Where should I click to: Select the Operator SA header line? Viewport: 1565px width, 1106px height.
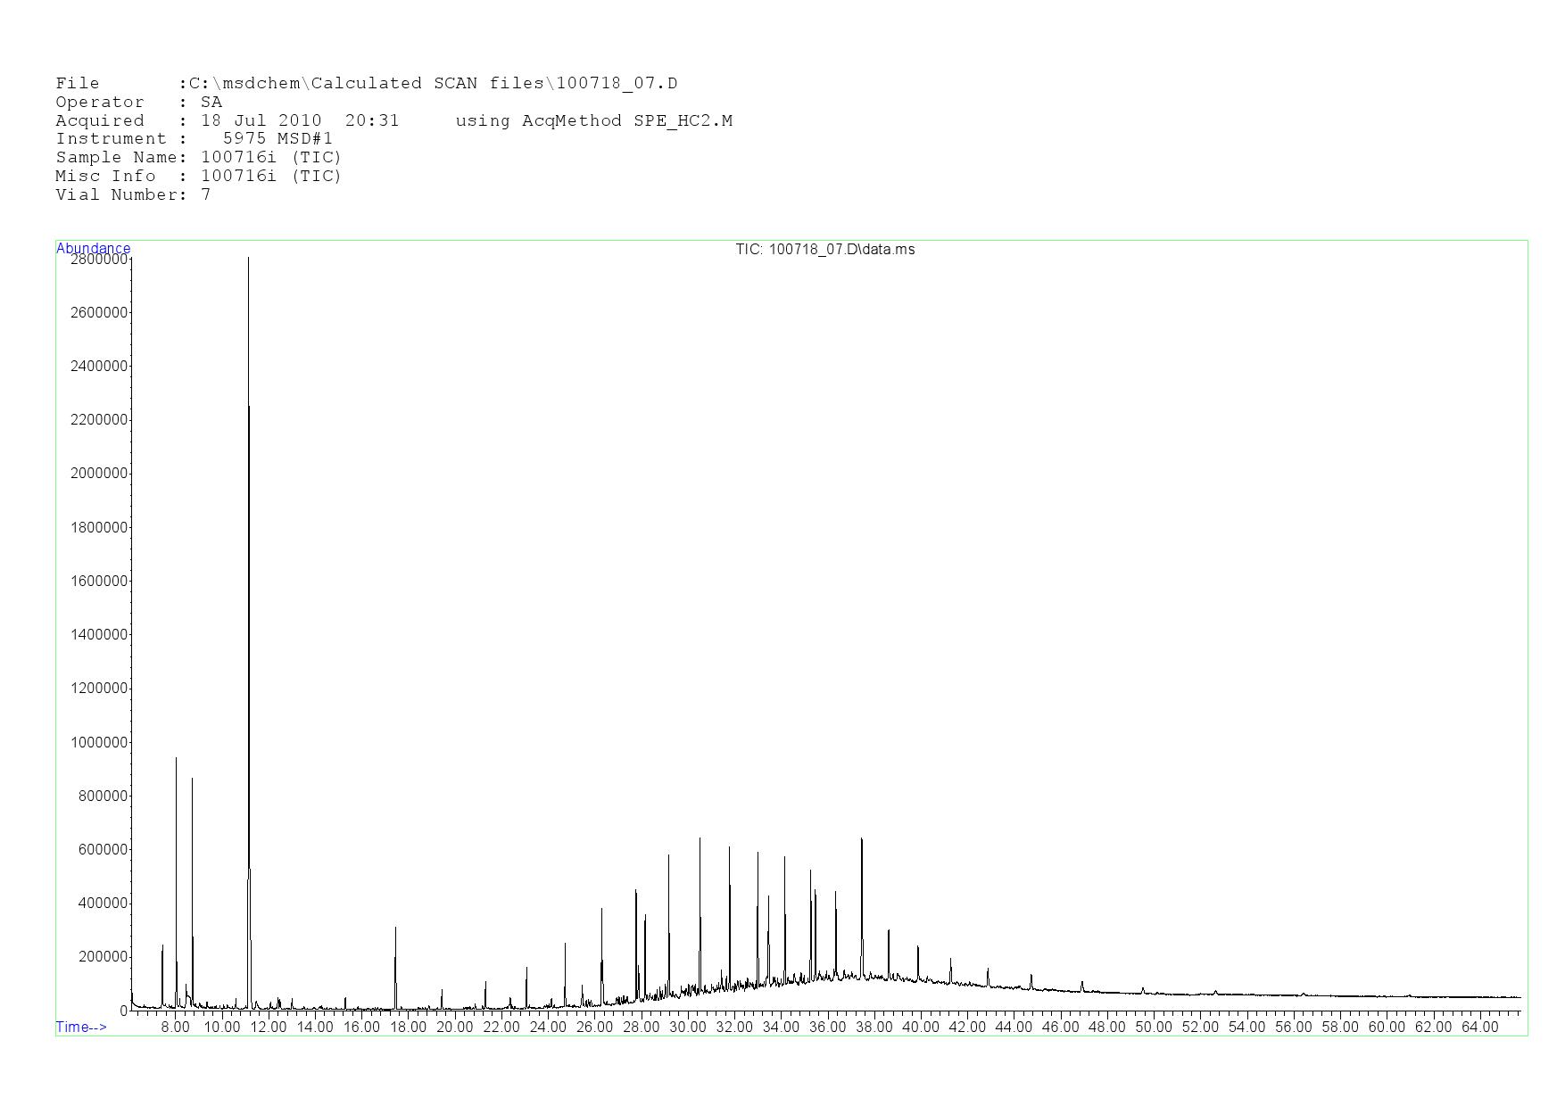click(138, 103)
